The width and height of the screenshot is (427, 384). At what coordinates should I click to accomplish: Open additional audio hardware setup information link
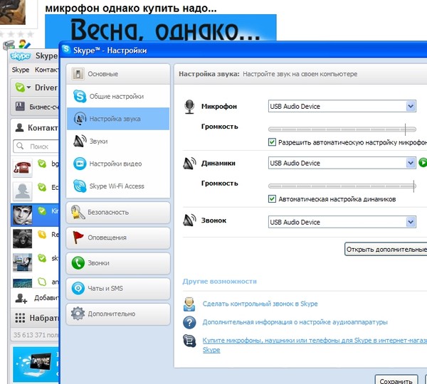(295, 322)
